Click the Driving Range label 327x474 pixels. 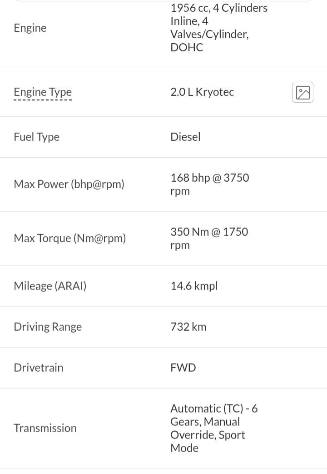pyautogui.click(x=48, y=327)
